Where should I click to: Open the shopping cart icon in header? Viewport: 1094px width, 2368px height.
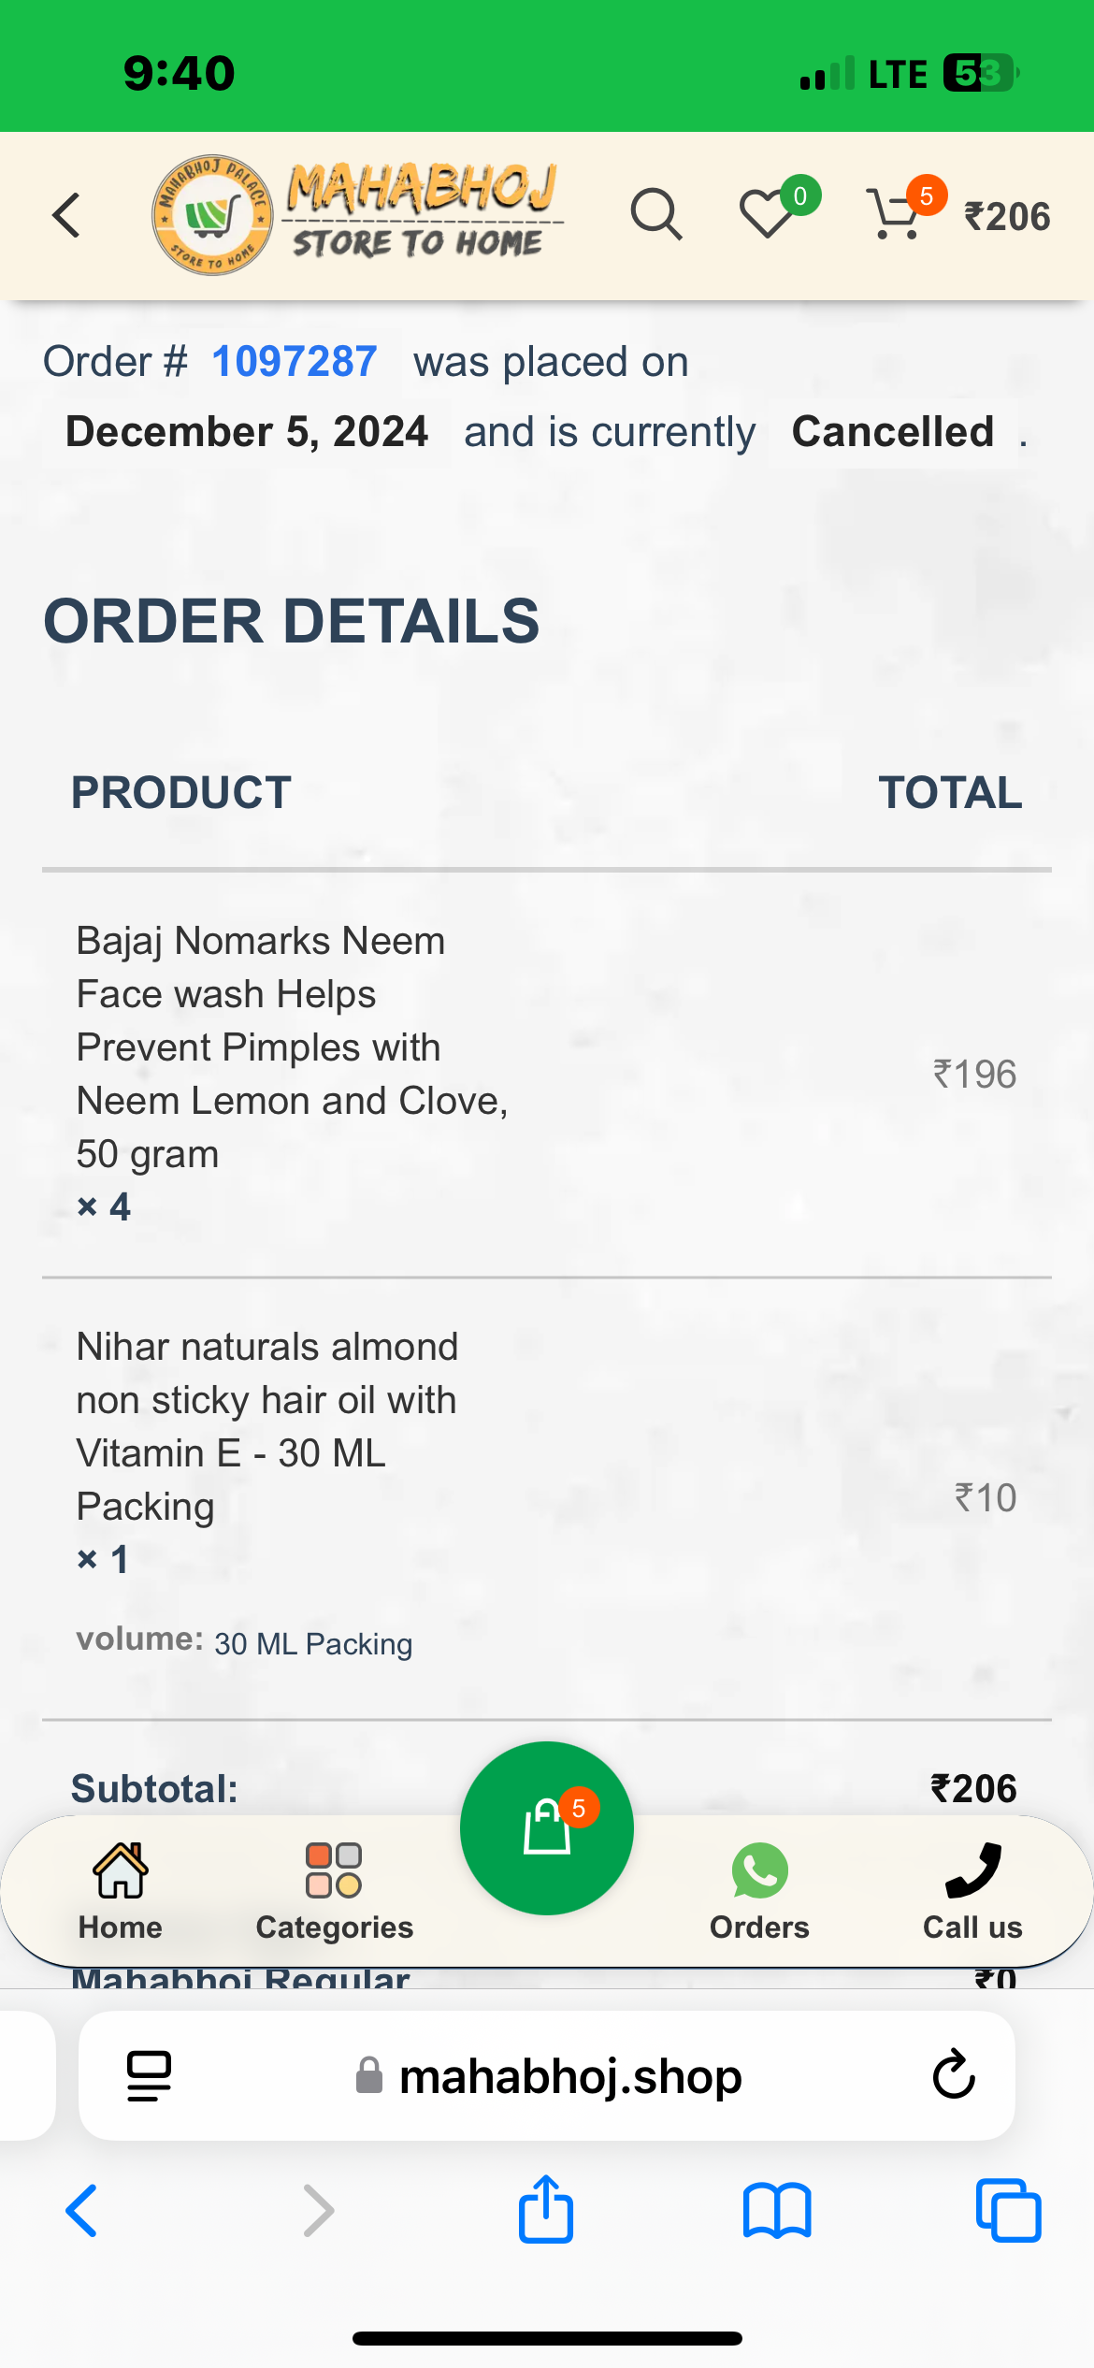pyautogui.click(x=895, y=215)
